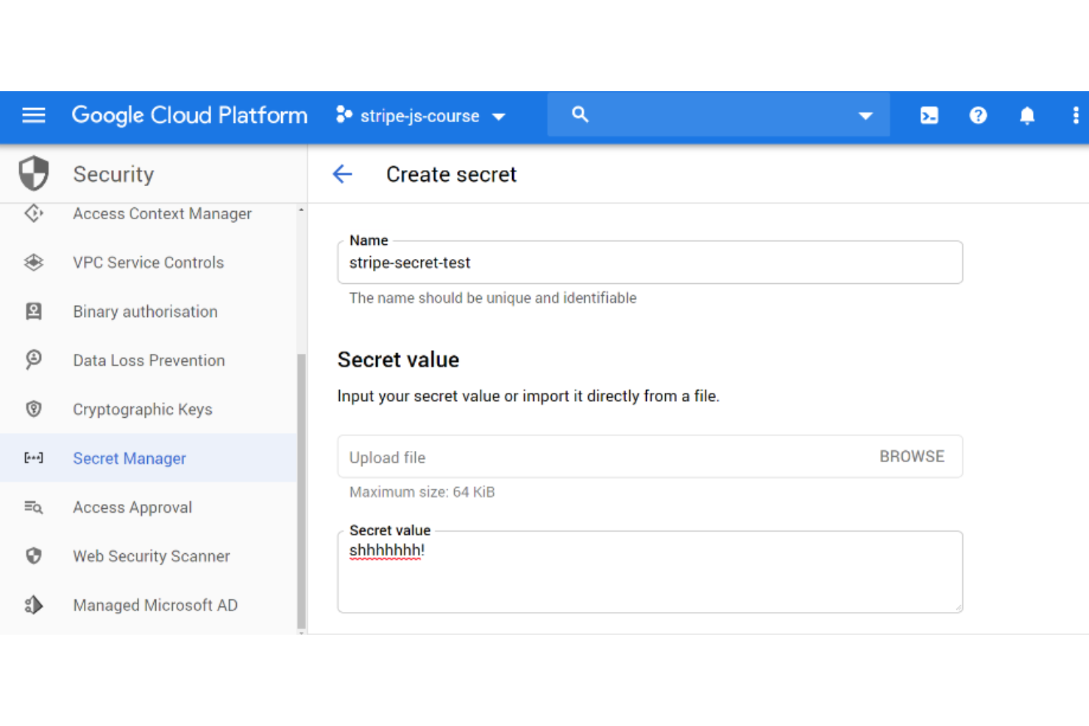Open Access Approval
1089x726 pixels.
point(132,508)
